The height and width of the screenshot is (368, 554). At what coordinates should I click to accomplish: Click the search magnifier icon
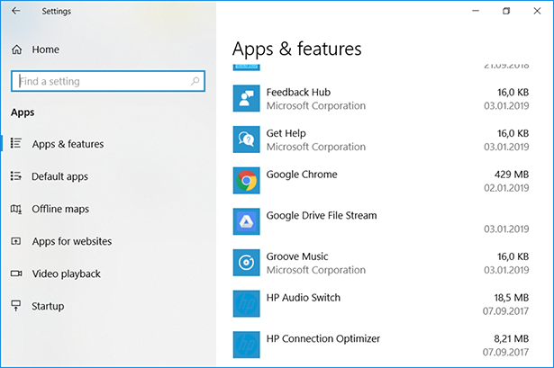tap(195, 81)
